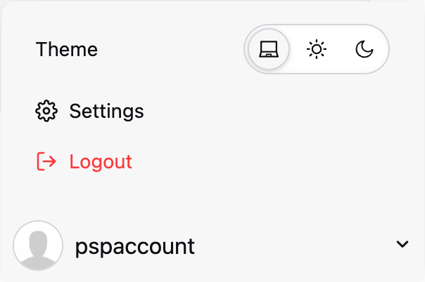Click the Settings text label

point(106,111)
